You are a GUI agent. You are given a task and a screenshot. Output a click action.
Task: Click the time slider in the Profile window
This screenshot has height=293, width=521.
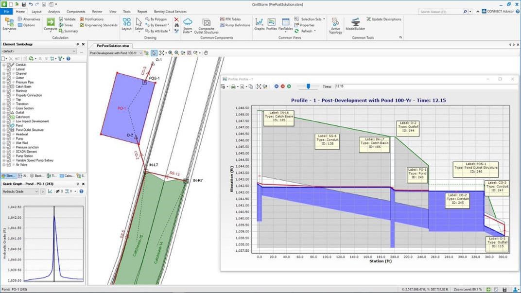pos(308,86)
